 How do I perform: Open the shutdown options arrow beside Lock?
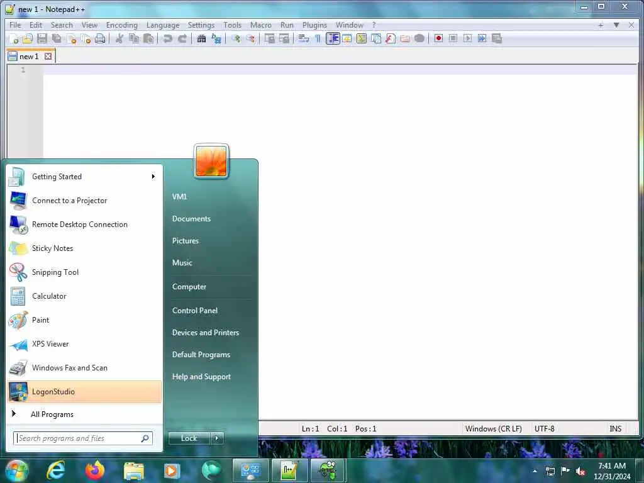click(217, 438)
